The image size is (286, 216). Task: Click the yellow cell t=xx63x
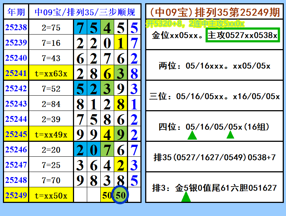tap(51, 73)
